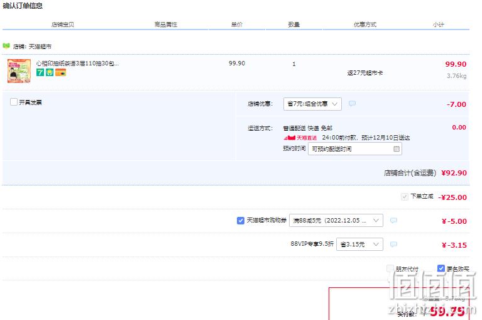Click the ¥-3.15 VIP discount amount

[454, 245]
